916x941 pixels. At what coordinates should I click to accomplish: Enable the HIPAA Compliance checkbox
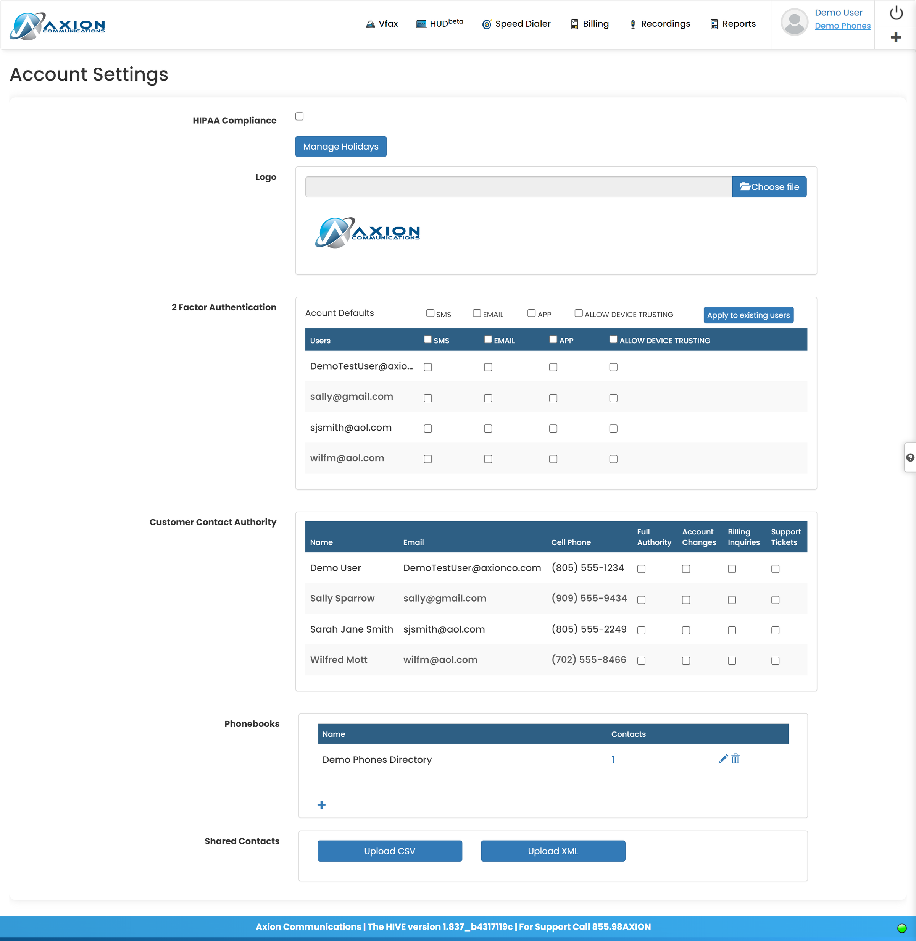(x=299, y=116)
